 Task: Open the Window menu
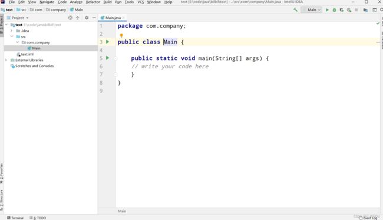tap(154, 2)
